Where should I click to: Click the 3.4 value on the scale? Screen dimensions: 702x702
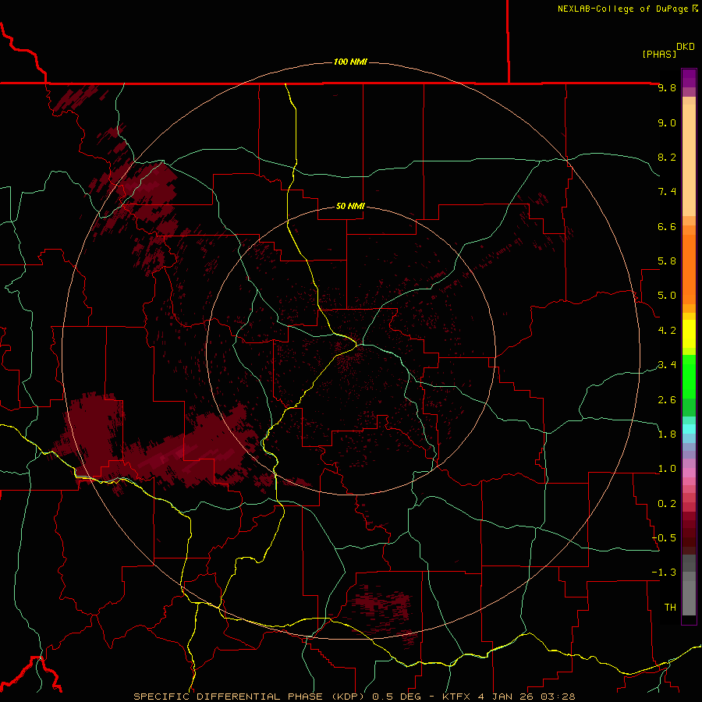(667, 365)
